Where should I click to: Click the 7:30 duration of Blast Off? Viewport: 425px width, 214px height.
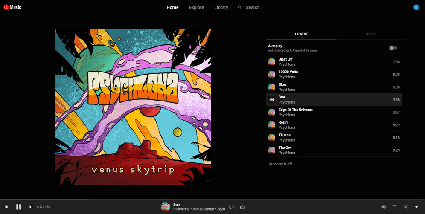396,62
